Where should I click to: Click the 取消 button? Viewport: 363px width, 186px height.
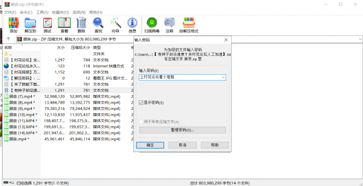pos(182,145)
